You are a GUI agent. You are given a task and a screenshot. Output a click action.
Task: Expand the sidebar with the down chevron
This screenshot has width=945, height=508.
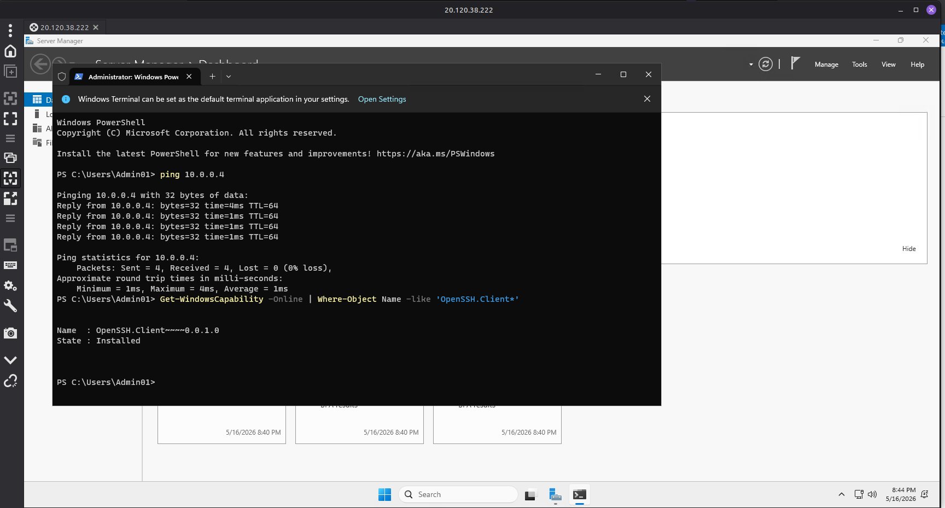pos(10,360)
